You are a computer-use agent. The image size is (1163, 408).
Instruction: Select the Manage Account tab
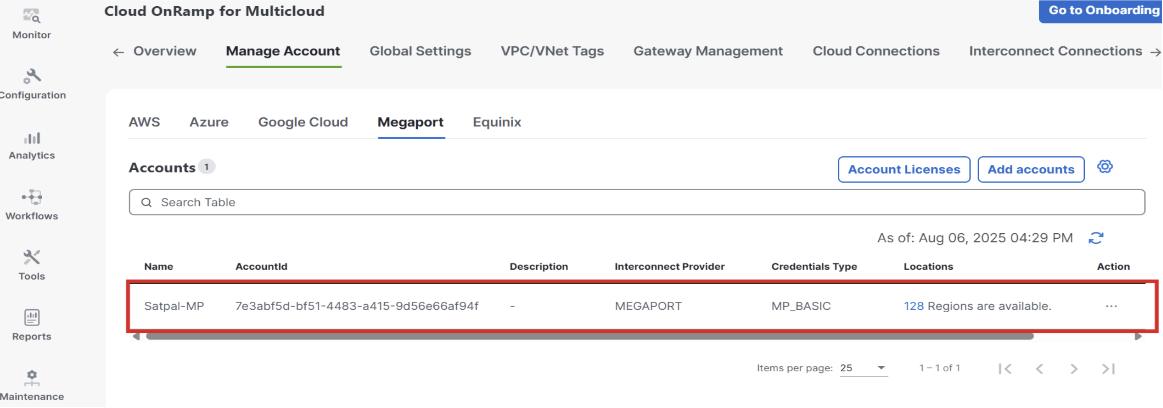[283, 51]
